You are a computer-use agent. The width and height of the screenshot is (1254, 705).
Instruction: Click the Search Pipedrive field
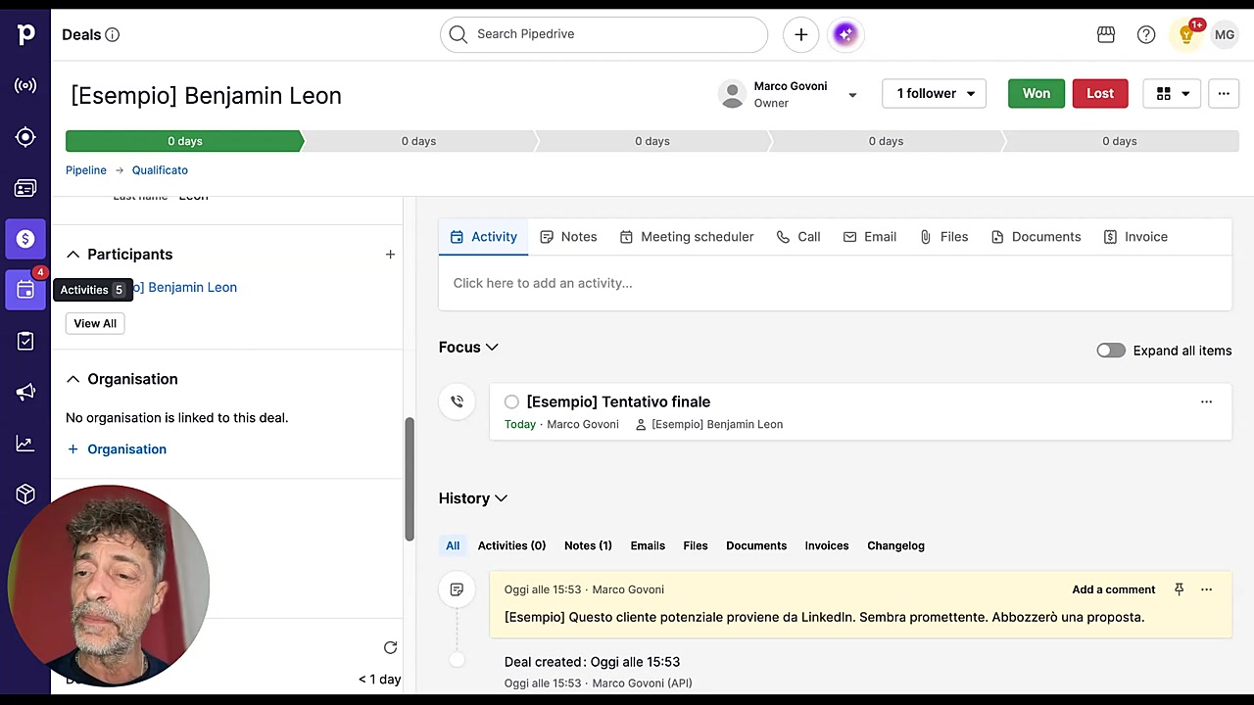pos(603,34)
